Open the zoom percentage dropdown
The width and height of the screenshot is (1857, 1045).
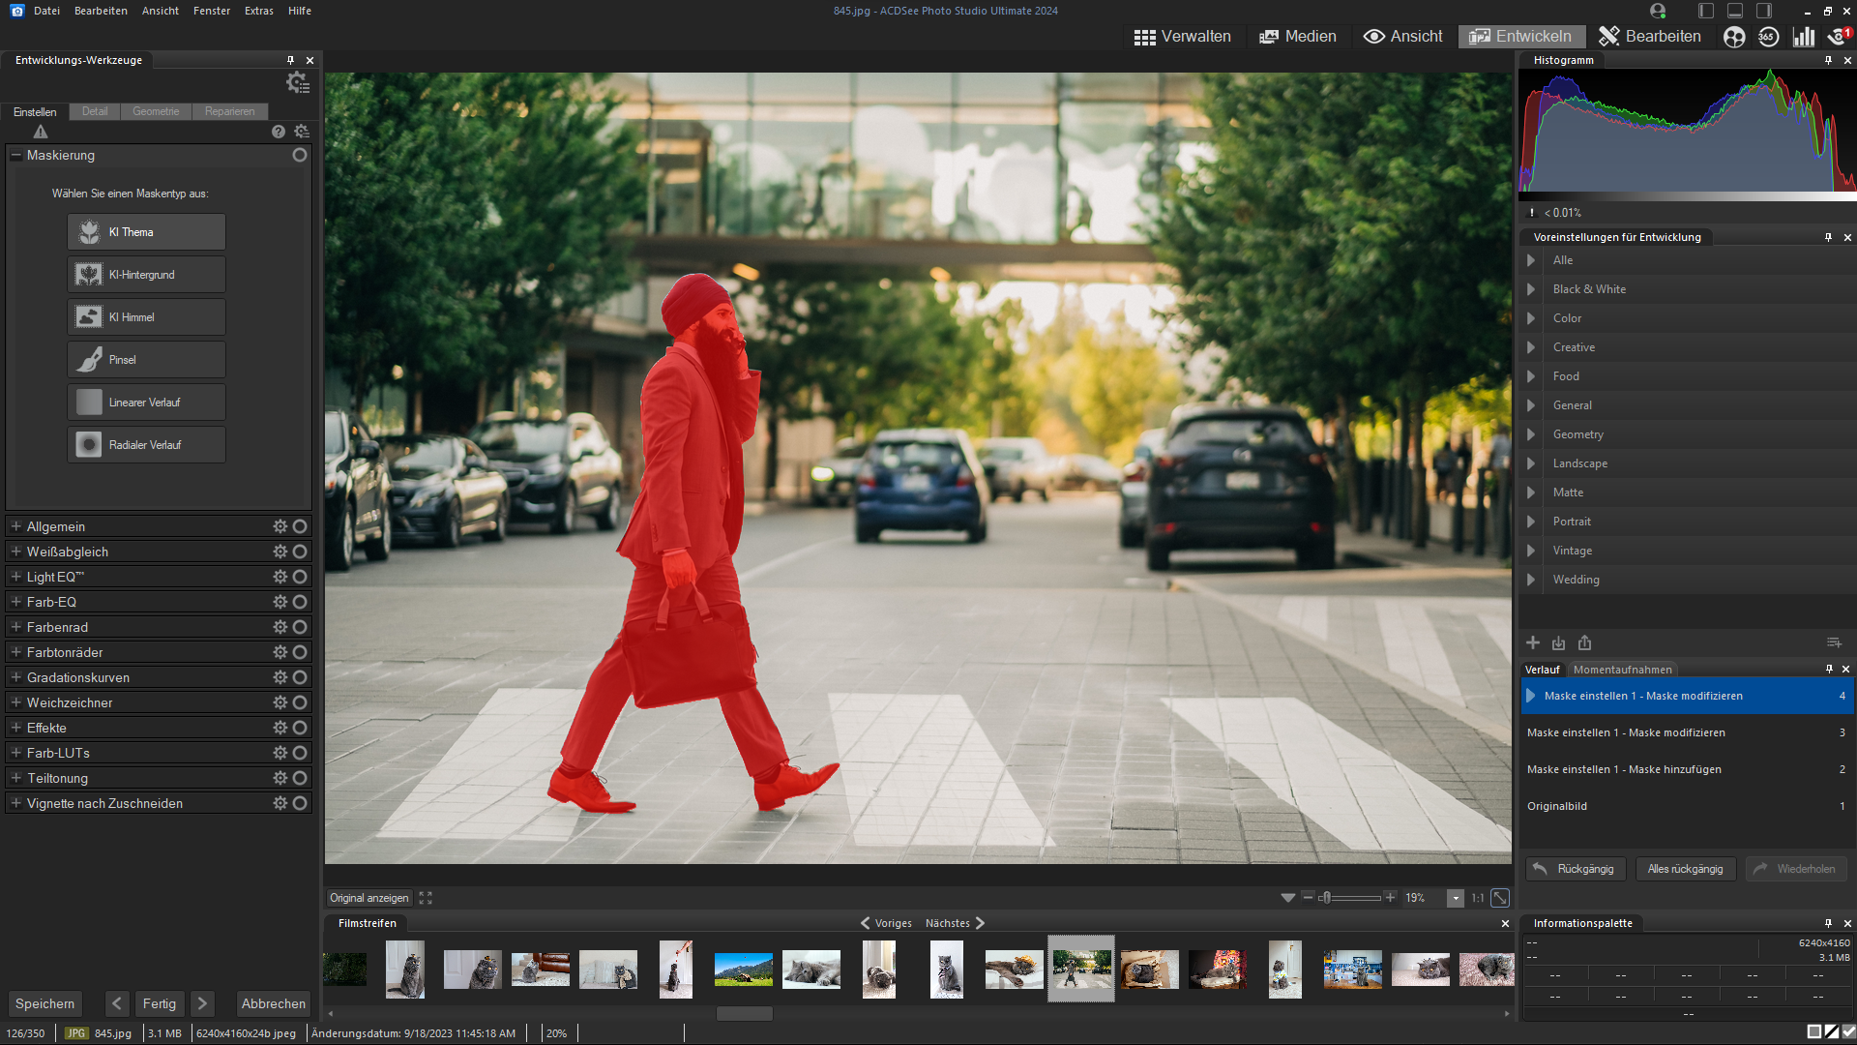click(x=1455, y=898)
